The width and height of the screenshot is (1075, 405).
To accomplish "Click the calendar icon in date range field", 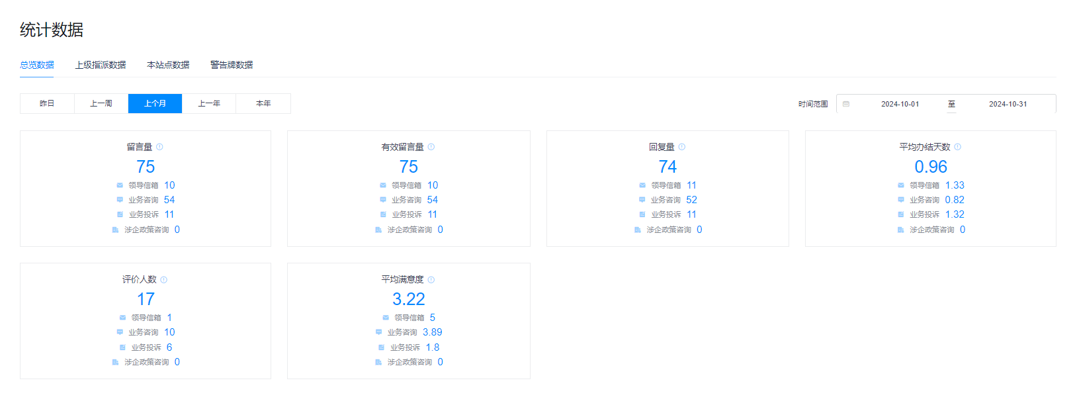I will [846, 104].
